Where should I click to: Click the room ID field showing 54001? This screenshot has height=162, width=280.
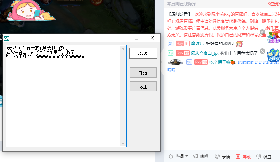(143, 53)
